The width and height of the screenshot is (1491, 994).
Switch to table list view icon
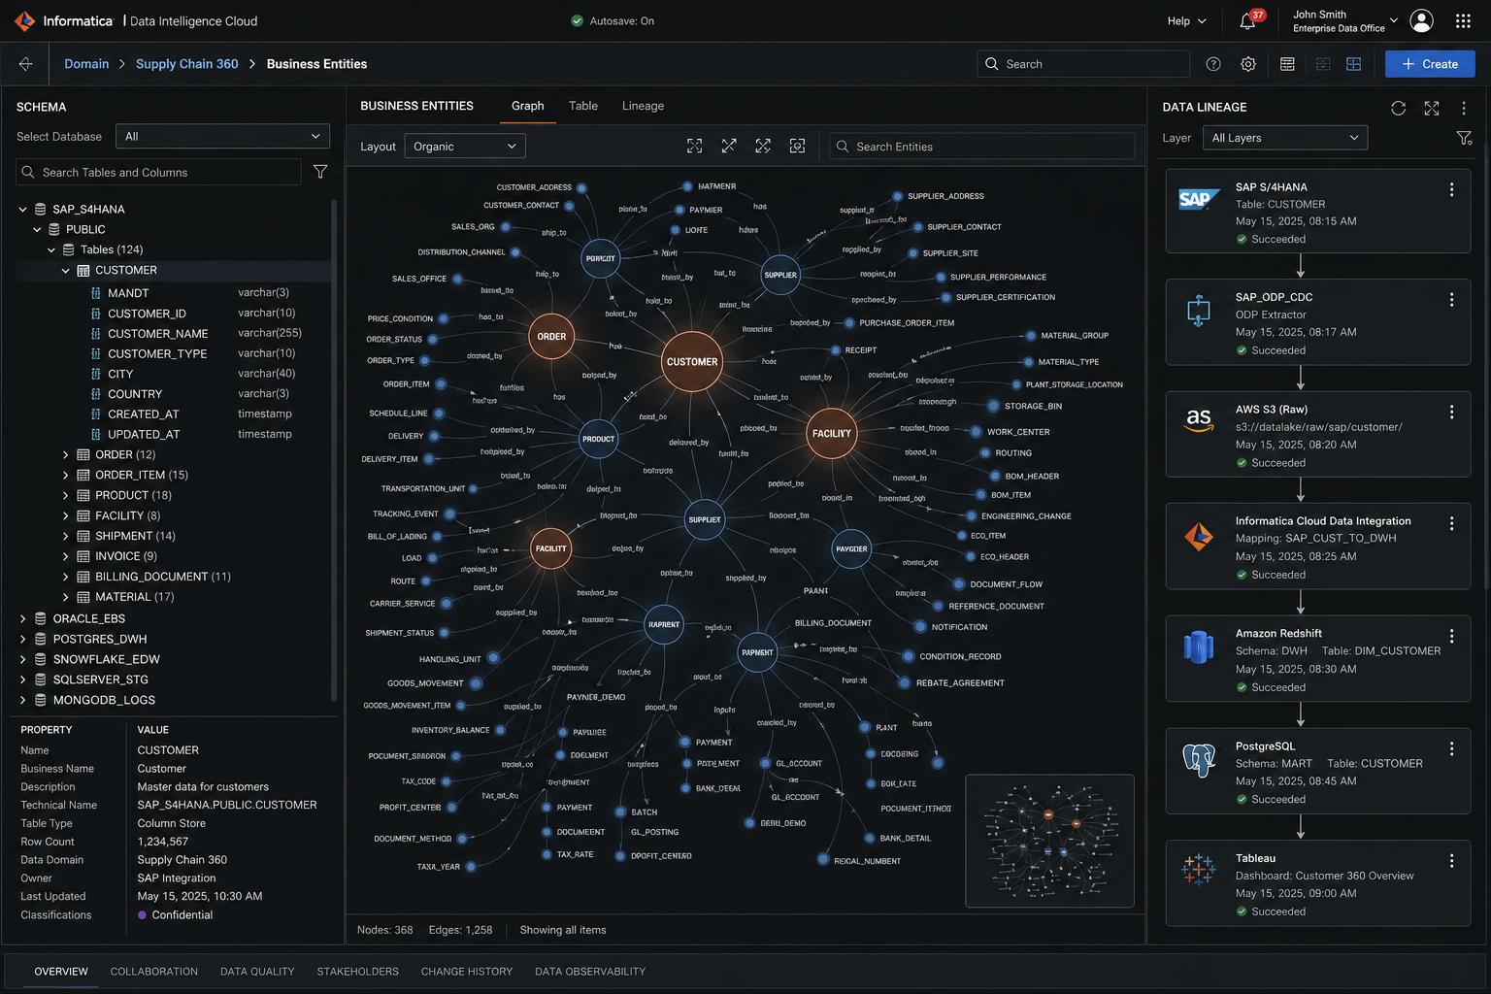click(1287, 64)
